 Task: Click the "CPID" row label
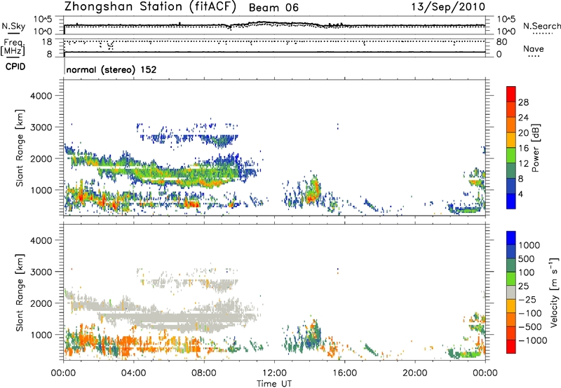tap(15, 67)
